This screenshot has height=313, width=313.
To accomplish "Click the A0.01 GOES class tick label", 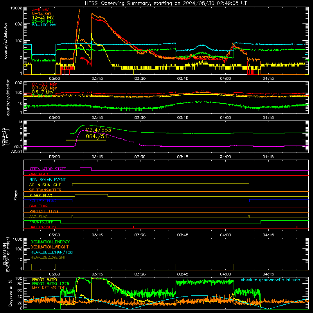I will [17, 152].
